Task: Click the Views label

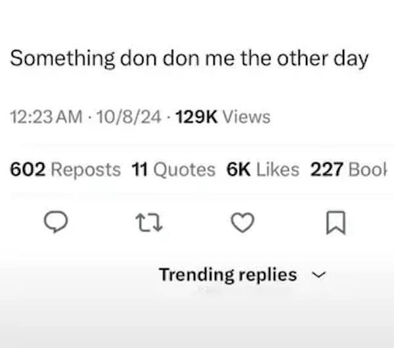Action: pos(246,117)
